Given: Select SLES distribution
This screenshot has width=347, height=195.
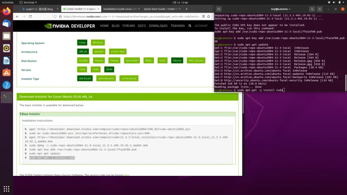Looking at the screenshot, I should (x=162, y=60).
